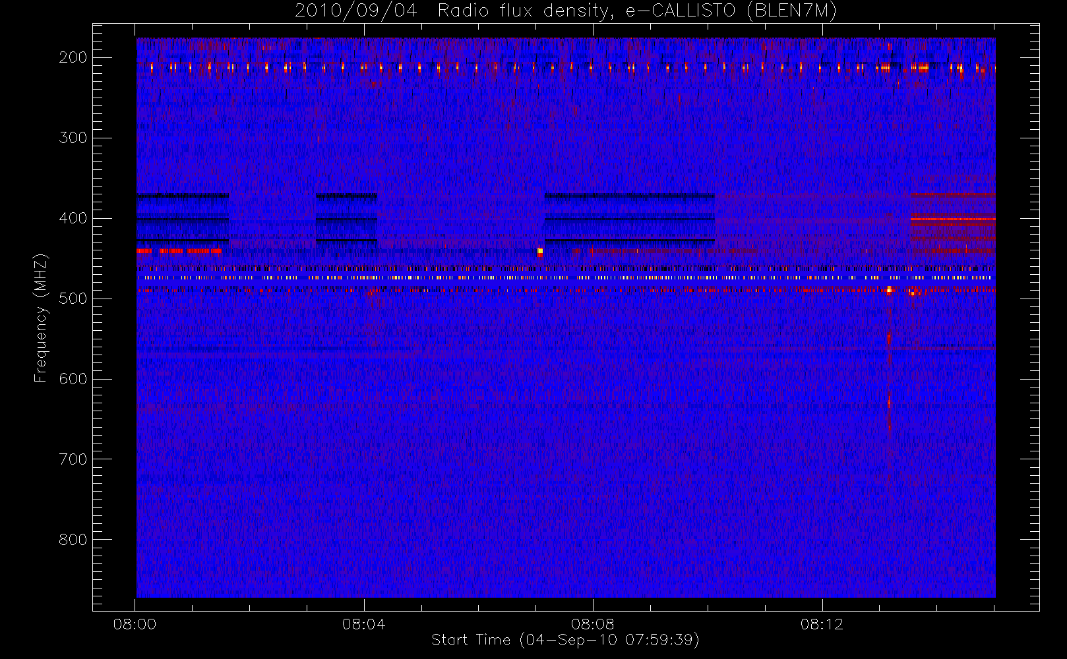Click the 800 frequency tick label

pyautogui.click(x=73, y=540)
